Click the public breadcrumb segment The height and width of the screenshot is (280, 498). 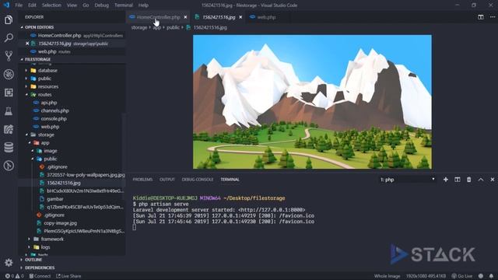coord(173,28)
